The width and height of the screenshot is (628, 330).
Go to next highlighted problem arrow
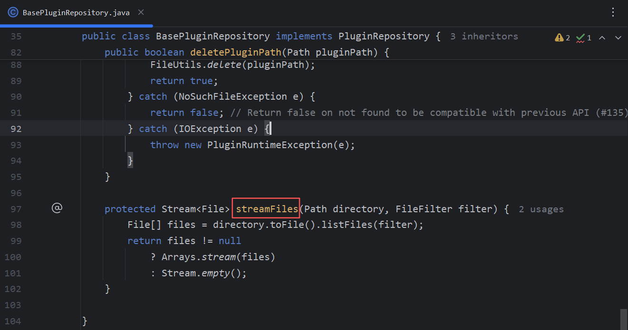[x=618, y=38]
